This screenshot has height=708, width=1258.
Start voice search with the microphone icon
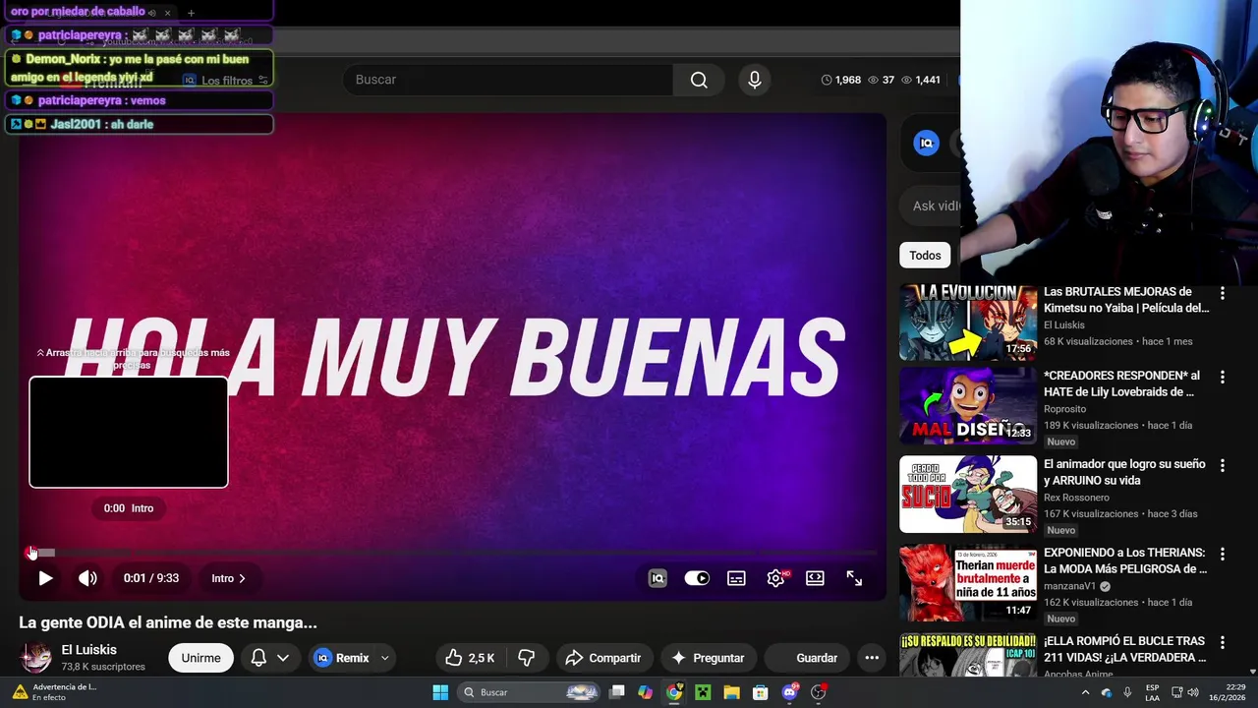(x=755, y=80)
